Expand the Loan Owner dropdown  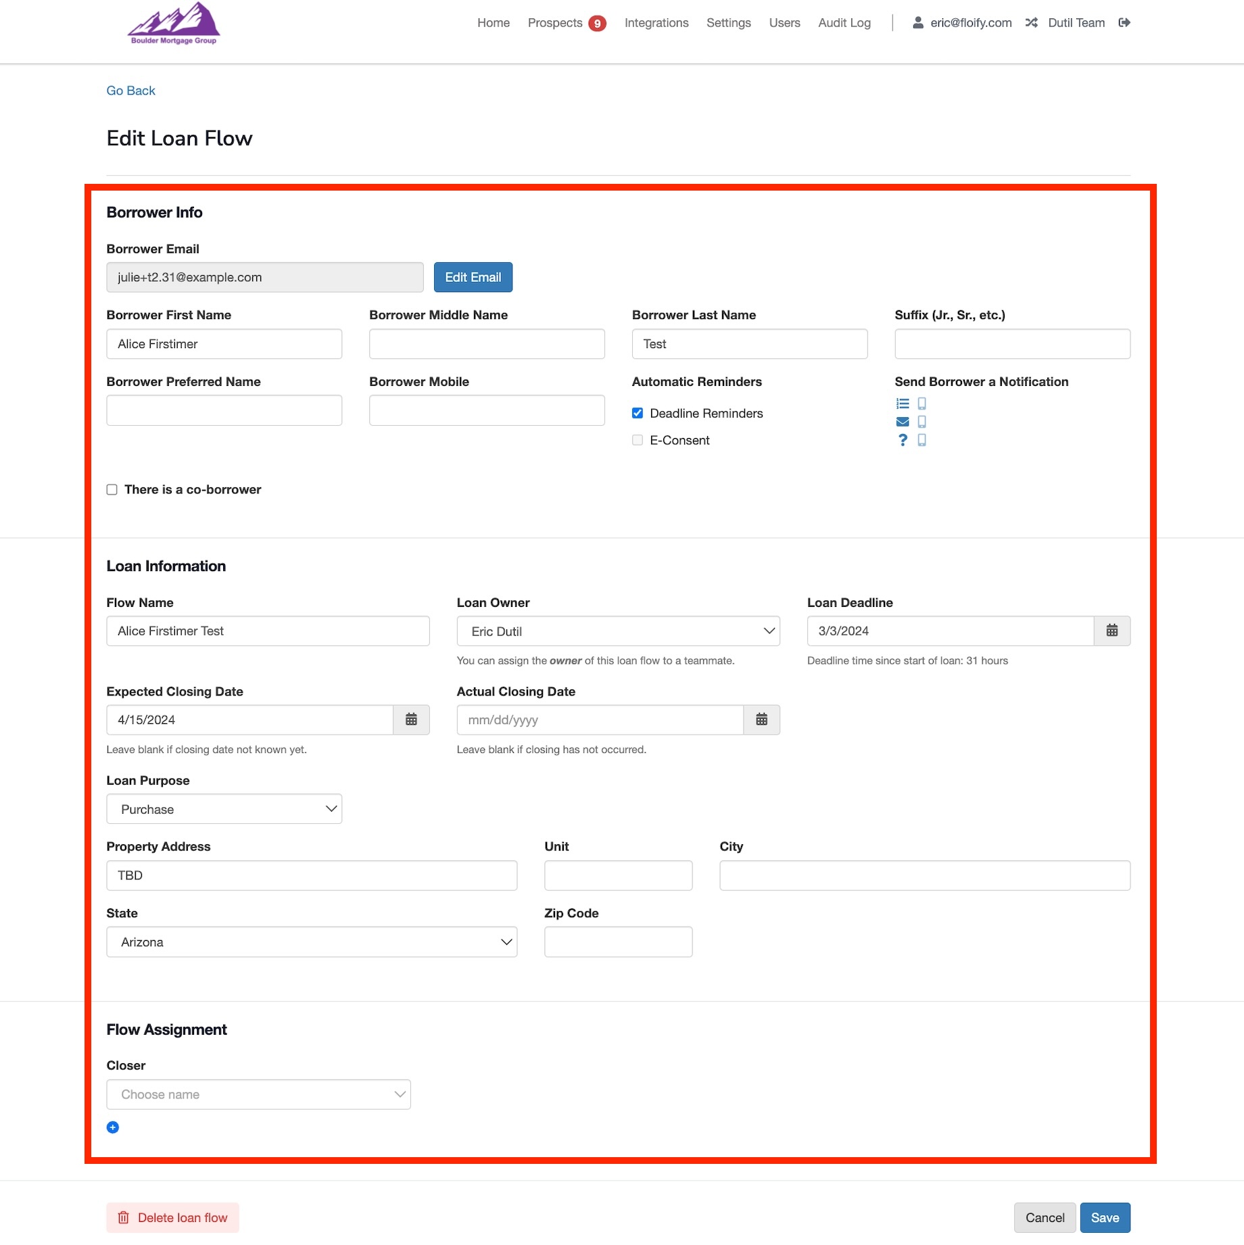pyautogui.click(x=618, y=631)
